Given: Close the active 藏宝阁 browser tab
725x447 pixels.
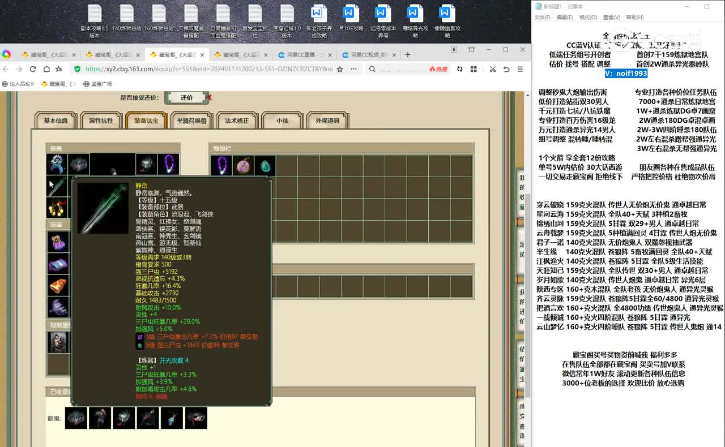Looking at the screenshot, I should 202,55.
